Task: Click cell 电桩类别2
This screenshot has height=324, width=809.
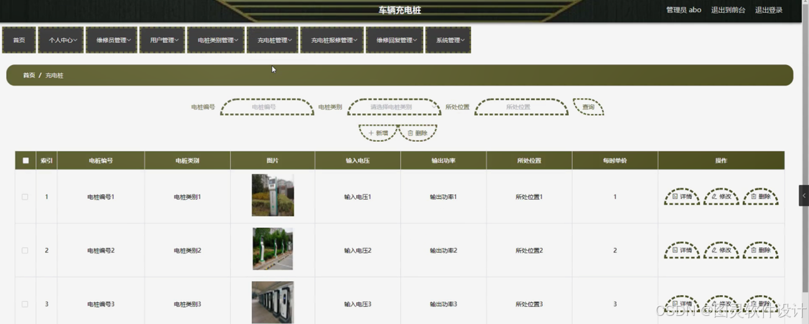Action: pyautogui.click(x=187, y=250)
